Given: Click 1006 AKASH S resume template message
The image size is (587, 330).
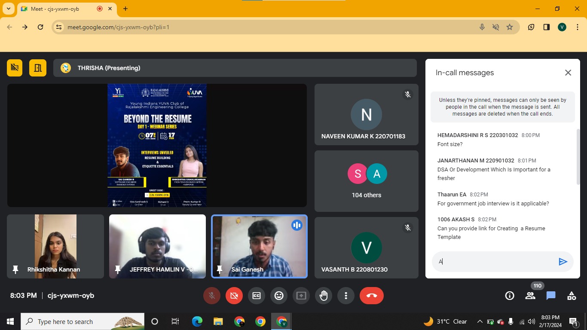Looking at the screenshot, I should 491,232.
